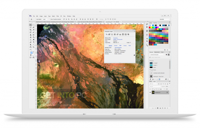The image size is (200, 128).
Task: Select the Magic Wand tool
Action: pyautogui.click(x=34, y=27)
